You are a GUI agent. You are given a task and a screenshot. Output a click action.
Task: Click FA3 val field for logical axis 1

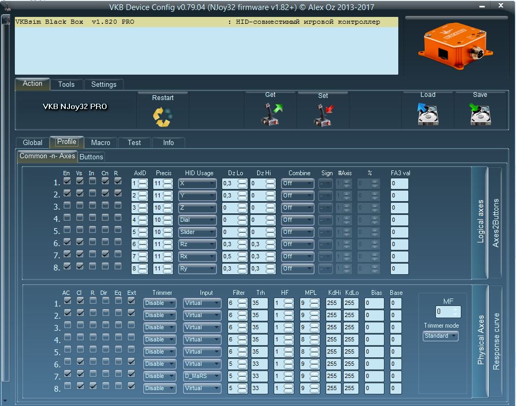pyautogui.click(x=399, y=184)
